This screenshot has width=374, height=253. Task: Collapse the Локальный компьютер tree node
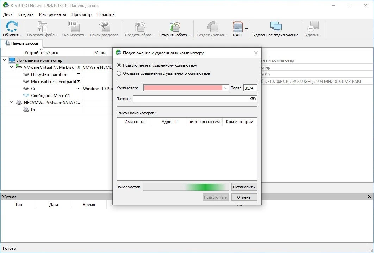click(x=5, y=60)
